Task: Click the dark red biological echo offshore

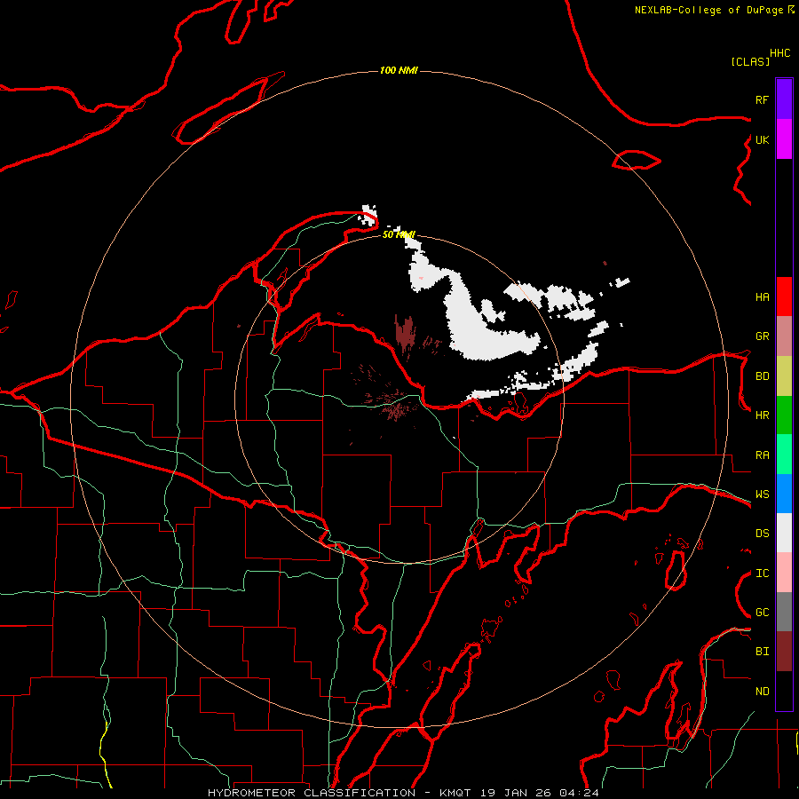Action: click(406, 334)
